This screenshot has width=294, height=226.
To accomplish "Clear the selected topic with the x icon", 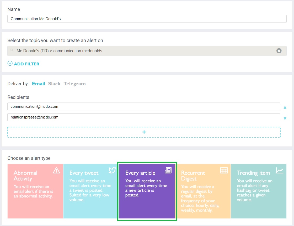I will [x=279, y=51].
